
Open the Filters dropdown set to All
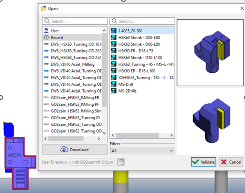tap(142, 151)
